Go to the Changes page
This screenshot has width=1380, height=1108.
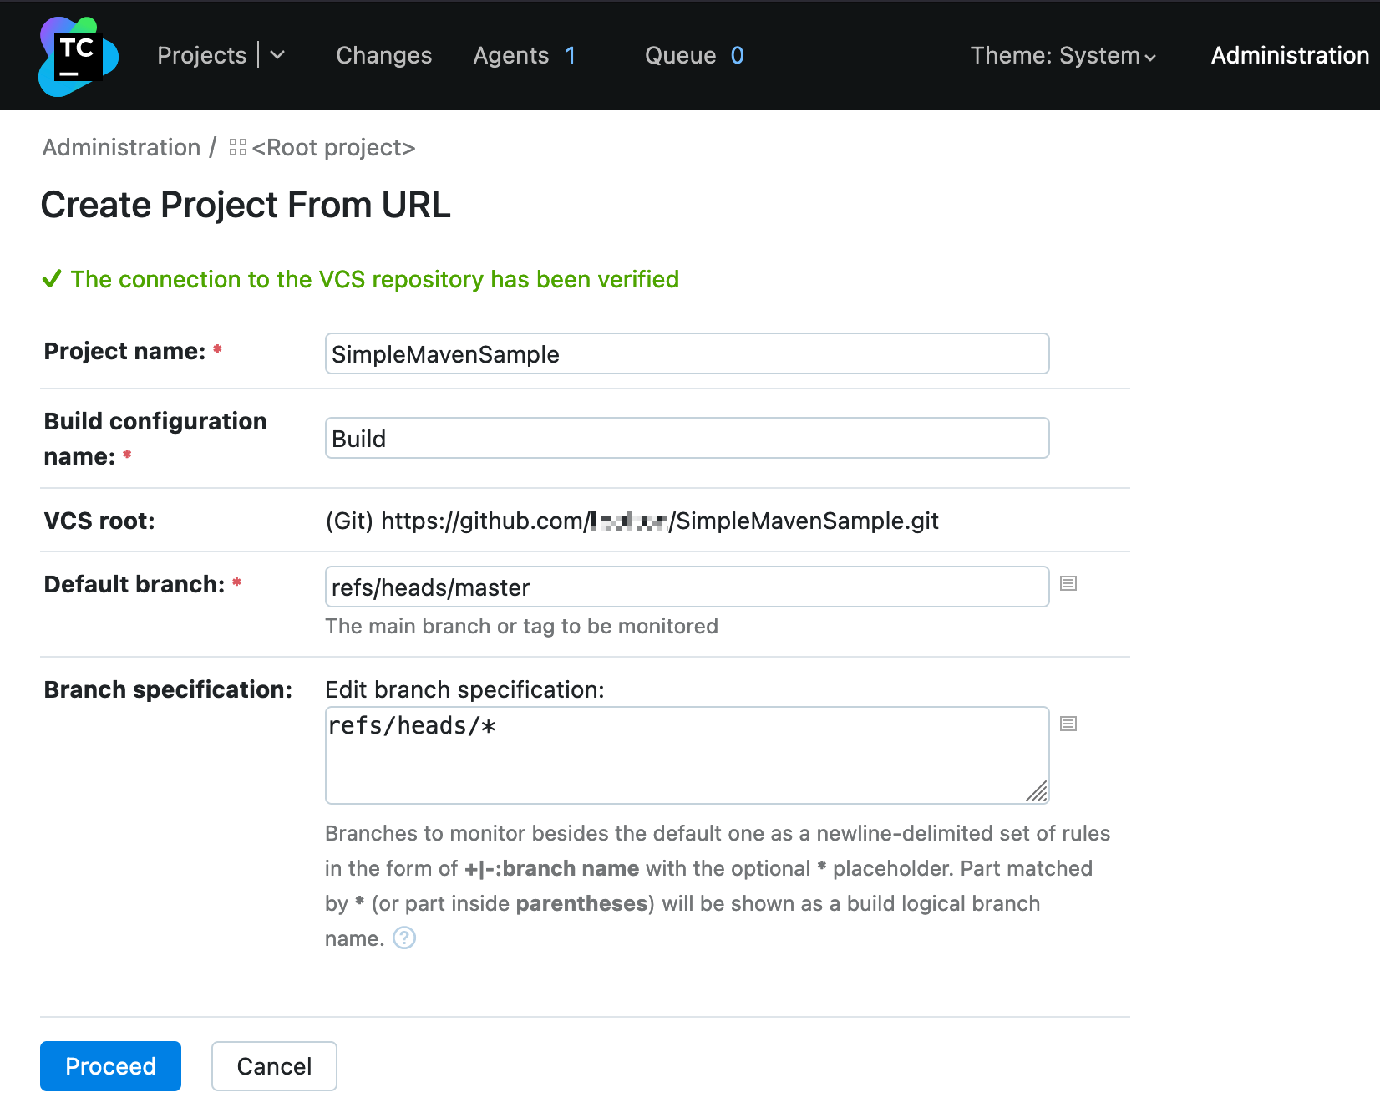(x=383, y=56)
